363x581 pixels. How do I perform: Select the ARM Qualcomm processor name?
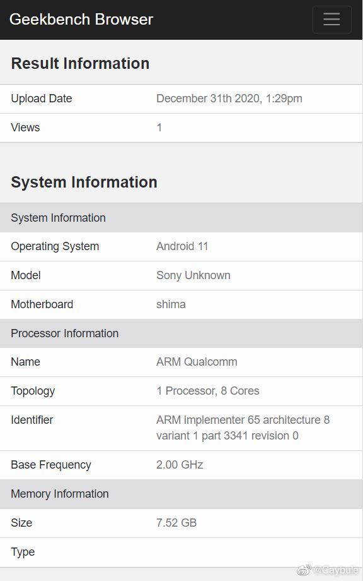pyautogui.click(x=197, y=362)
